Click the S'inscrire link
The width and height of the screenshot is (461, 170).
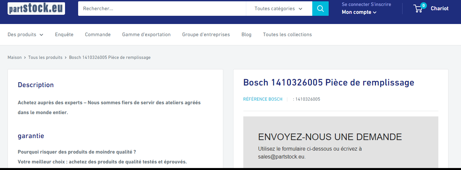(381, 4)
